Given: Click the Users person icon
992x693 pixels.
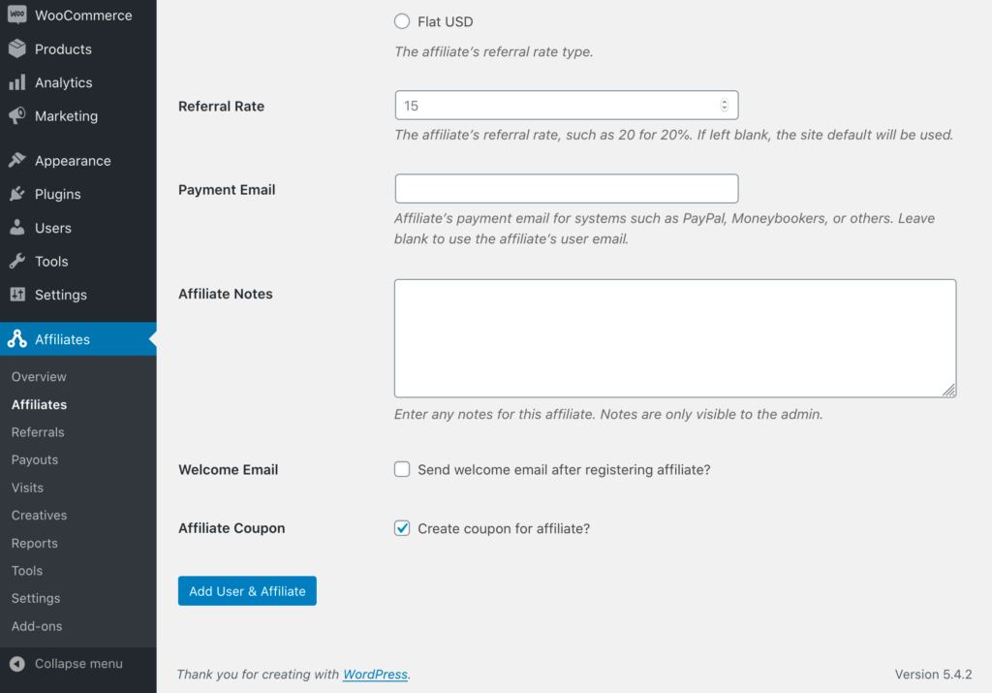Looking at the screenshot, I should pyautogui.click(x=16, y=228).
